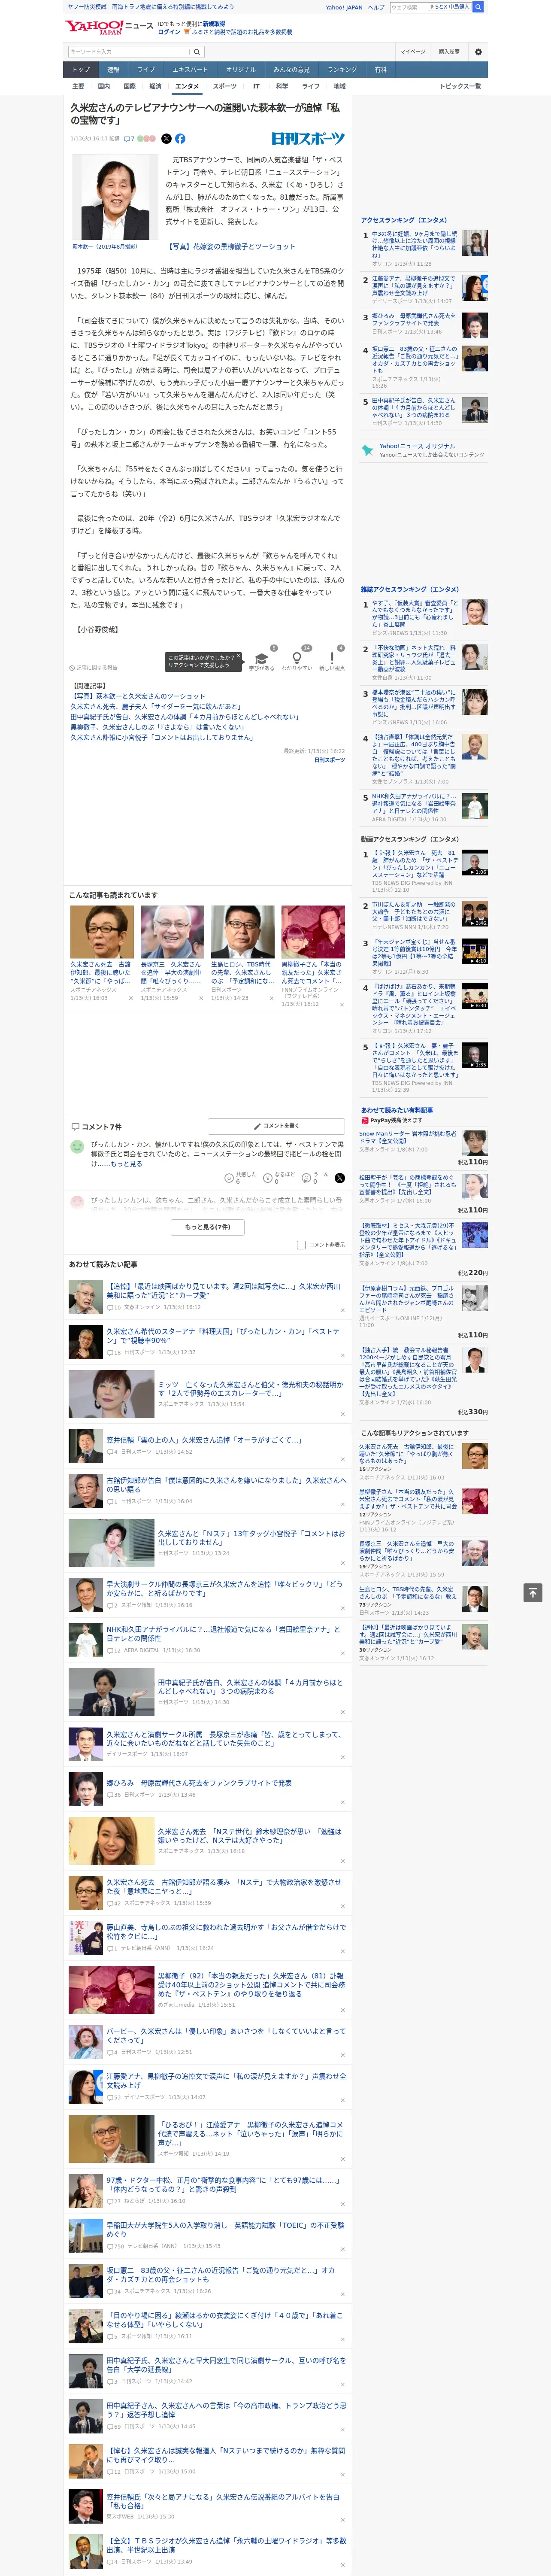Open 久米宏さん死去 古舘伊知郎 thumbnail card
Image resolution: width=551 pixels, height=2576 pixels.
(x=102, y=953)
